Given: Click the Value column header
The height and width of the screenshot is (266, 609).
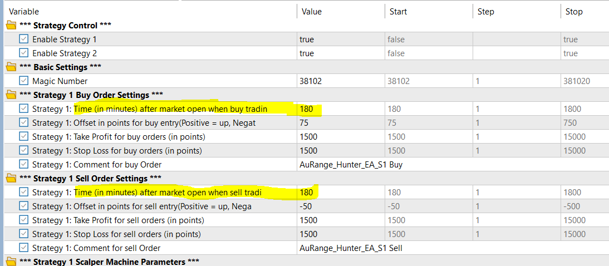Looking at the screenshot, I should tap(312, 11).
